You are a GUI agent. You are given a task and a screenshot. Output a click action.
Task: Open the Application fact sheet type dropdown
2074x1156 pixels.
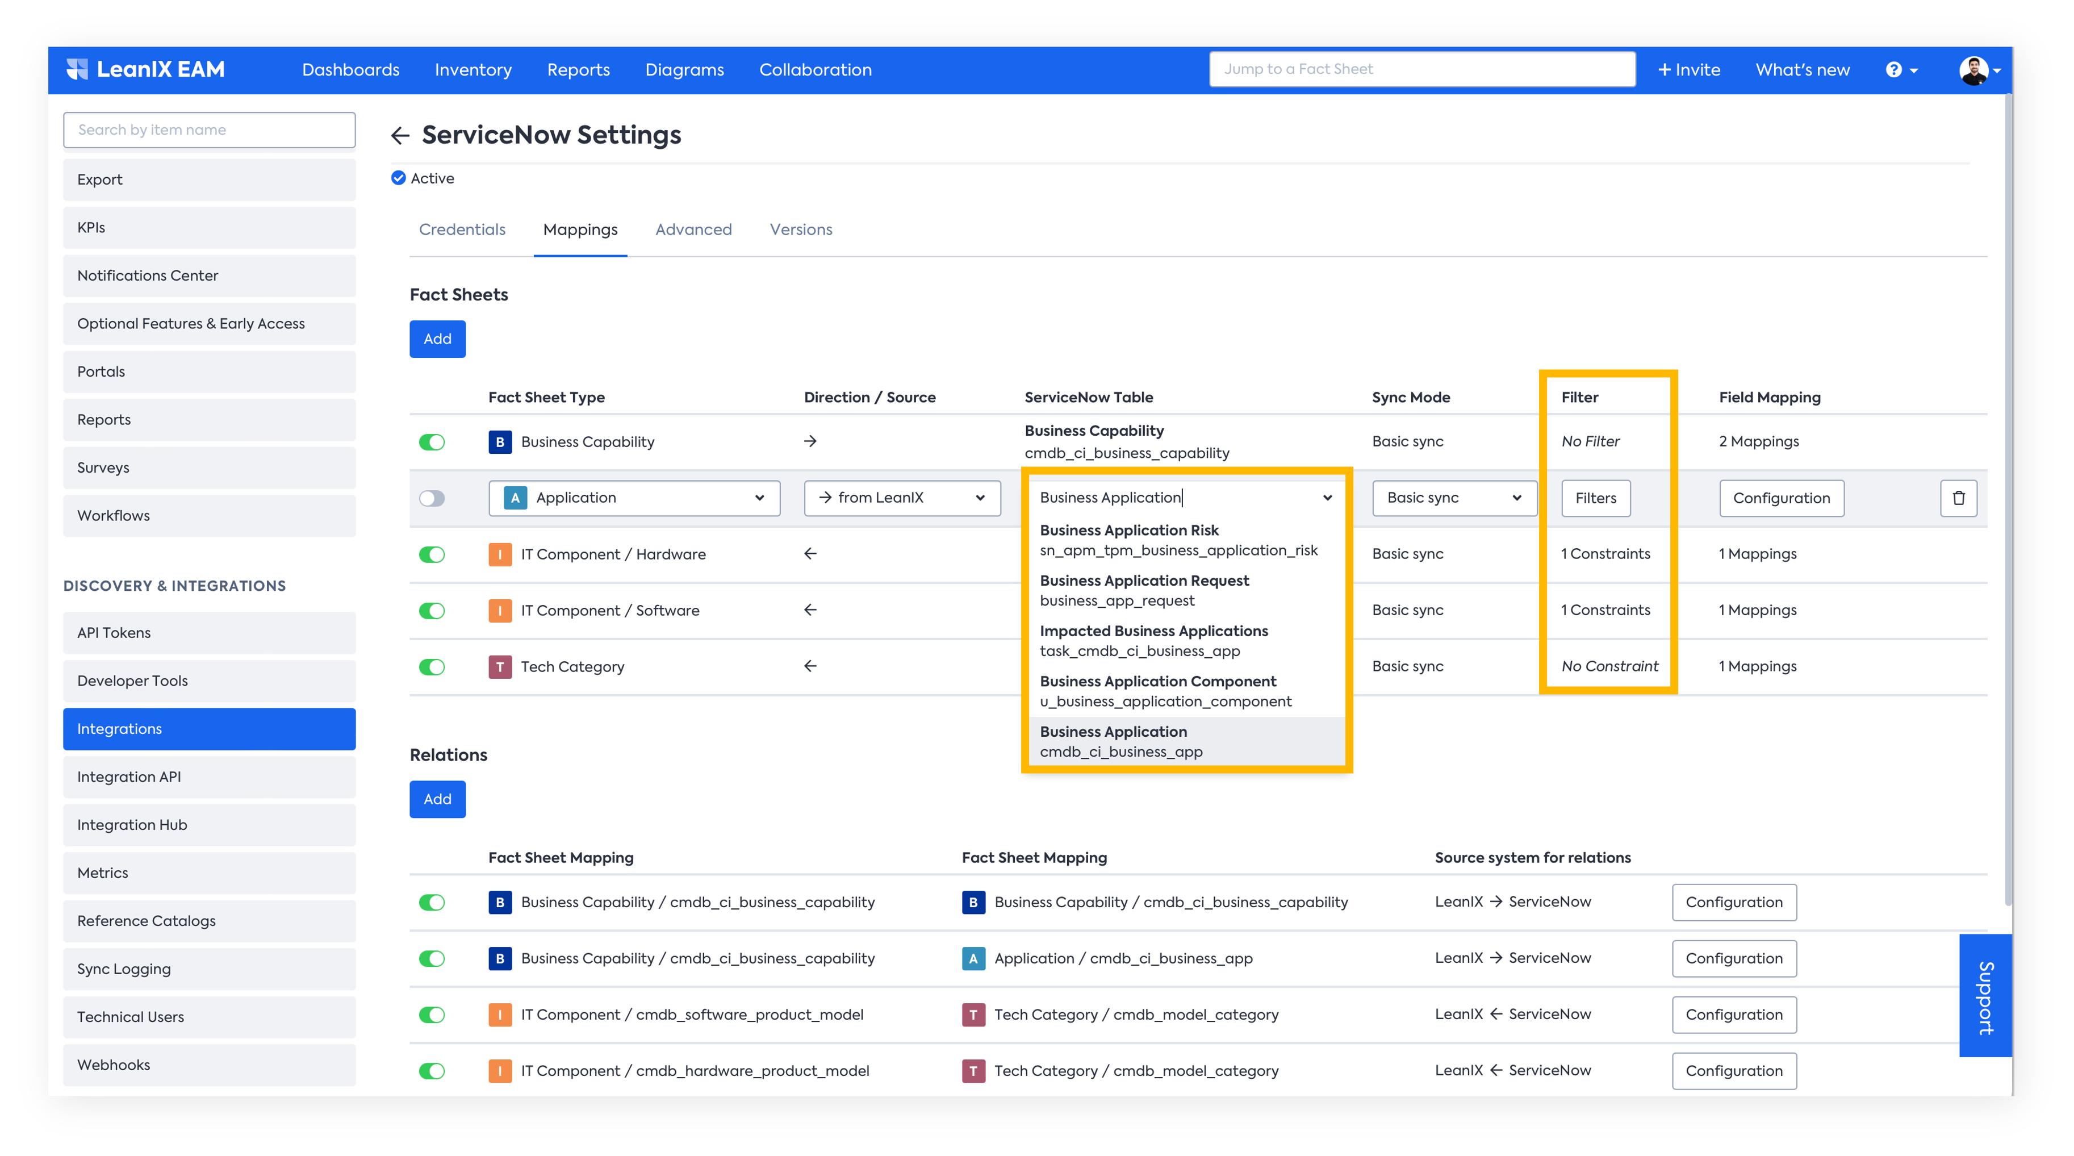[634, 498]
